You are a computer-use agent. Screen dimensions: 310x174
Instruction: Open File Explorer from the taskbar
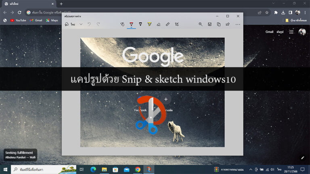(104, 170)
